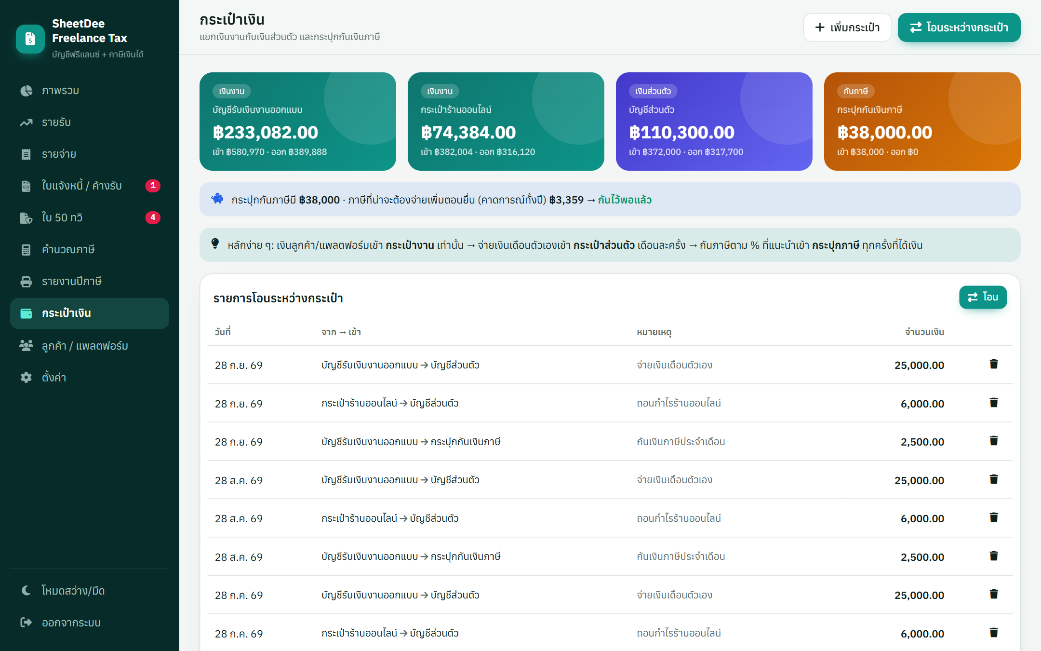The width and height of the screenshot is (1041, 651).
Task: Click the โอน button in transfer list header
Action: coord(983,297)
